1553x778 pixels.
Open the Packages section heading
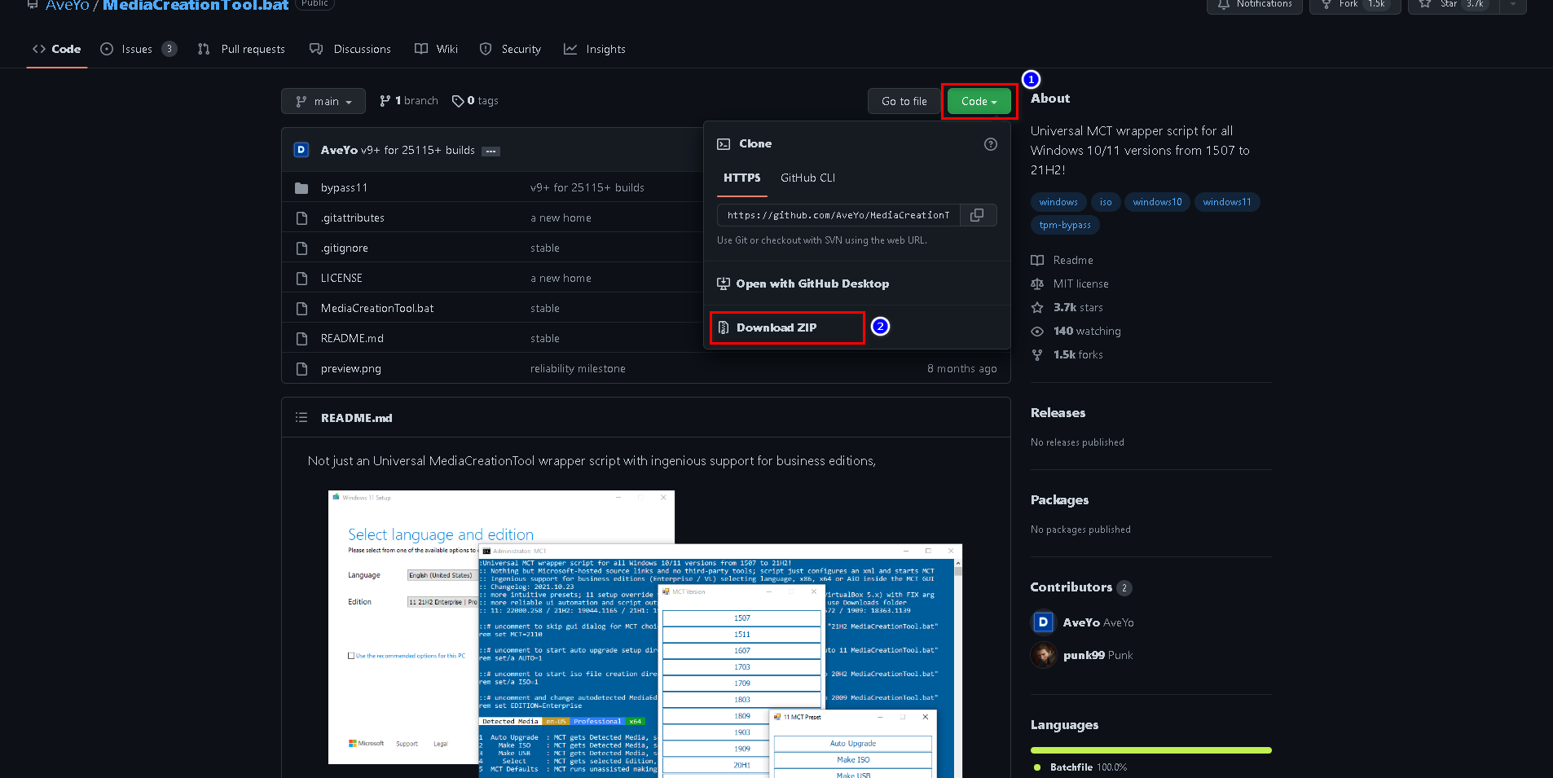point(1059,500)
